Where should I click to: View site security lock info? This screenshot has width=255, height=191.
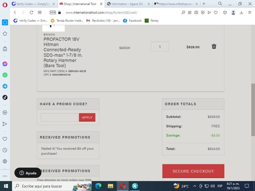point(59,12)
